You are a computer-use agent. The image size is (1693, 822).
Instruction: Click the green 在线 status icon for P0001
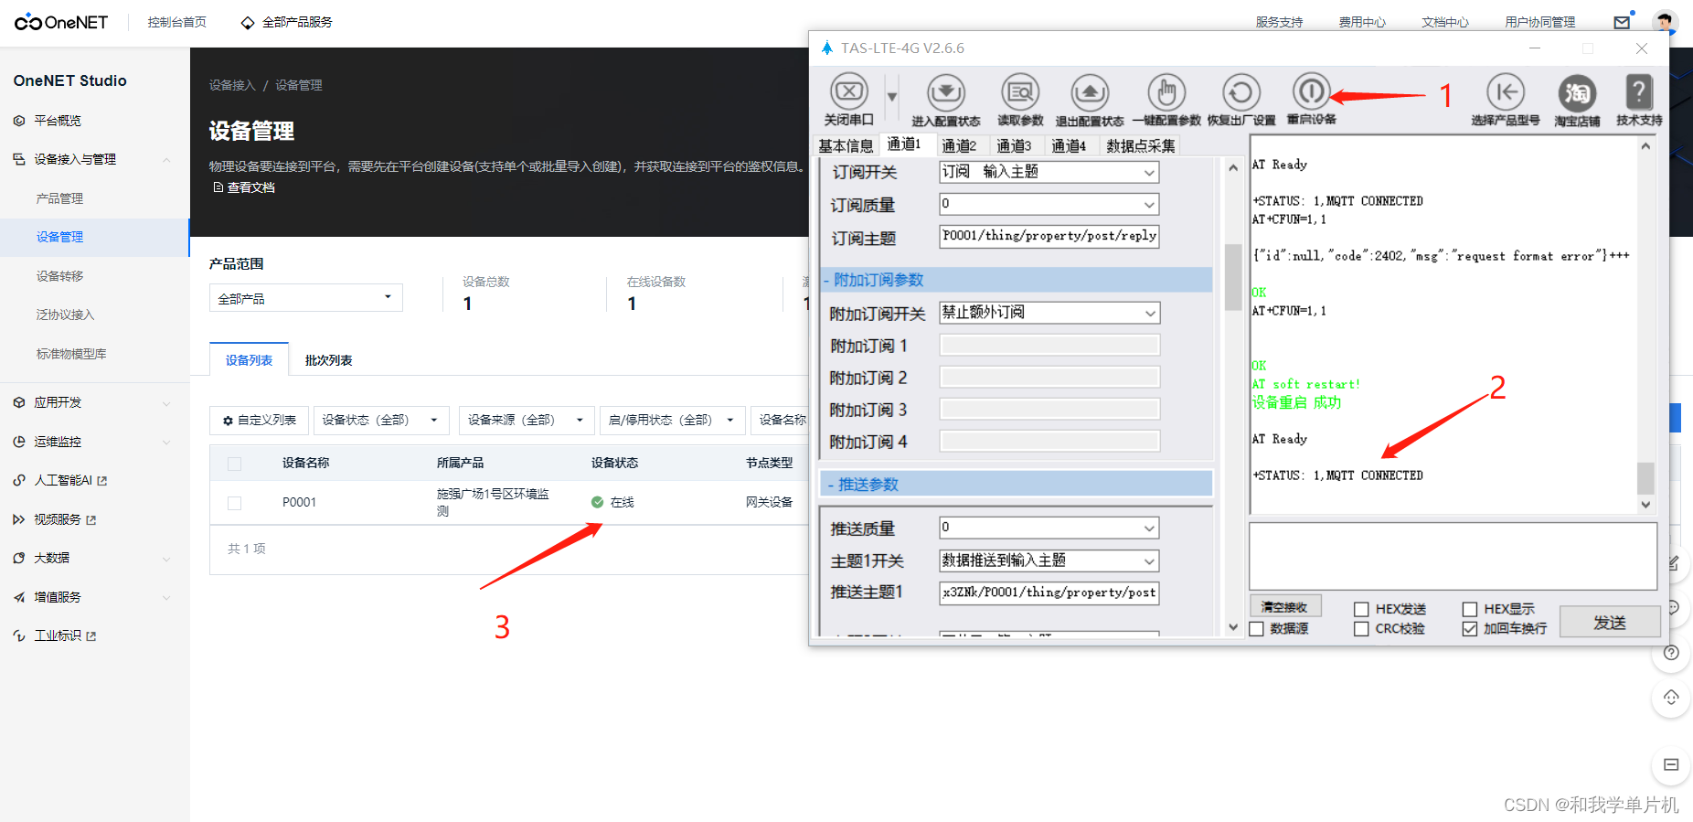coord(598,502)
